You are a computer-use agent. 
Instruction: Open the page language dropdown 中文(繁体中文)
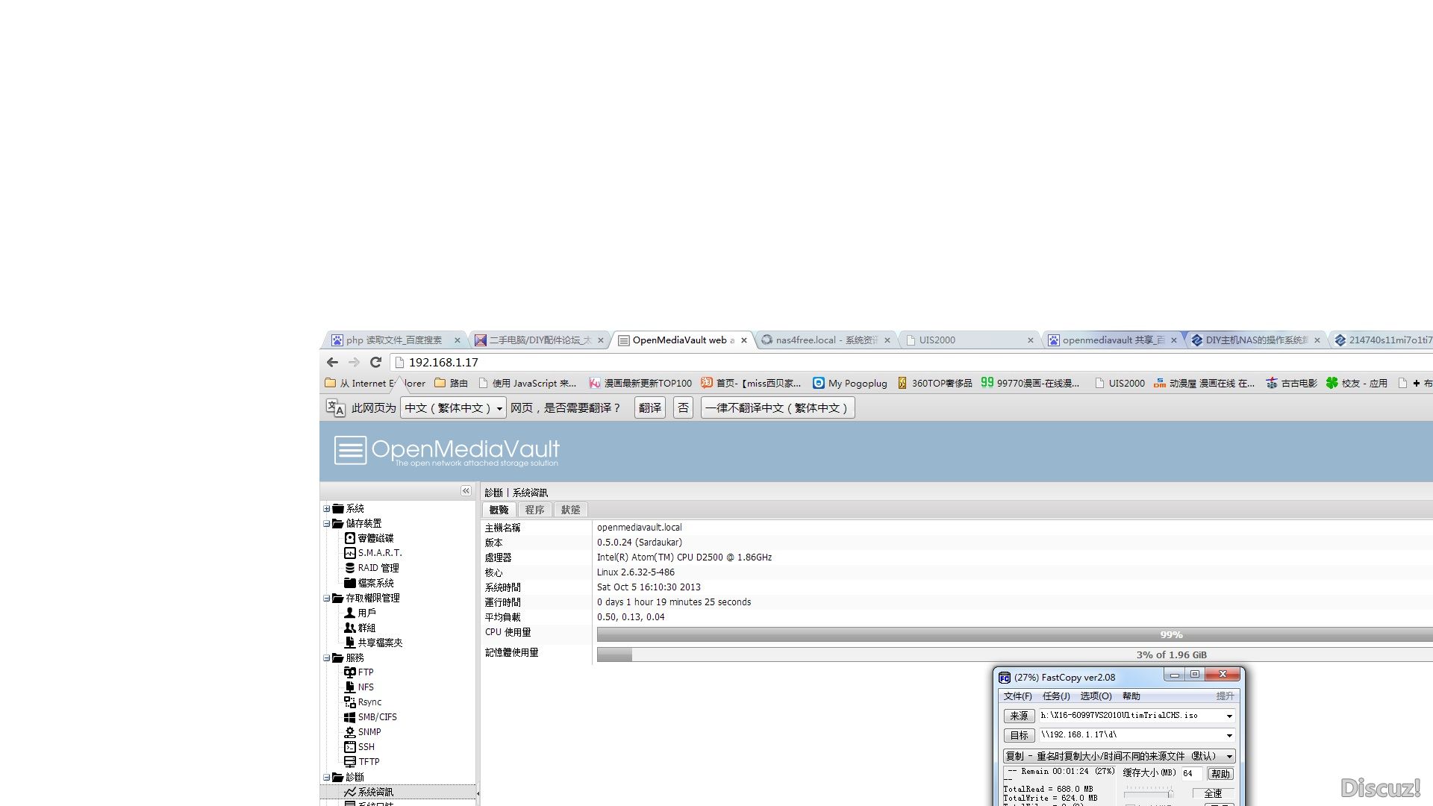453,407
